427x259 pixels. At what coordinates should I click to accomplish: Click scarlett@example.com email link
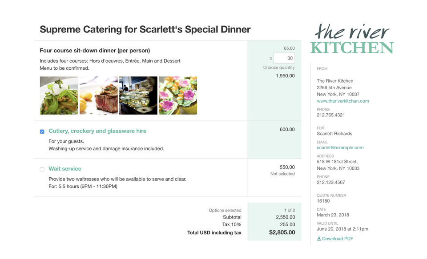coord(340,147)
